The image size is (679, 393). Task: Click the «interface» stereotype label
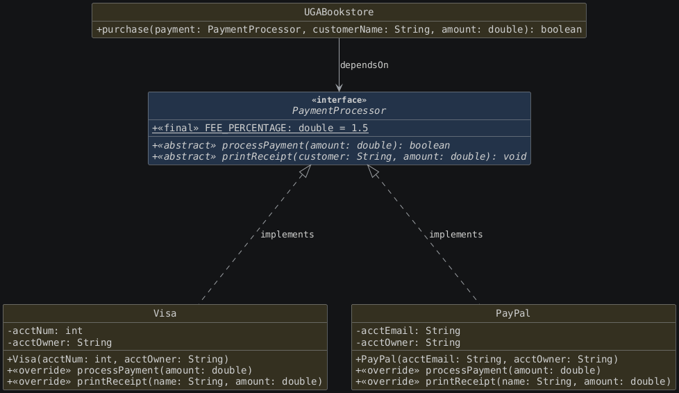(339, 100)
